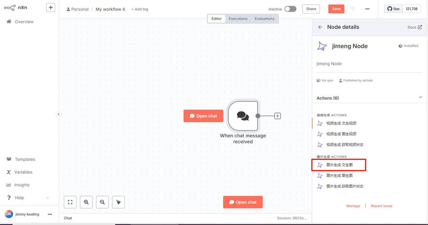Image resolution: width=428 pixels, height=225 pixels.
Task: Open workflow history icon
Action: click(352, 9)
